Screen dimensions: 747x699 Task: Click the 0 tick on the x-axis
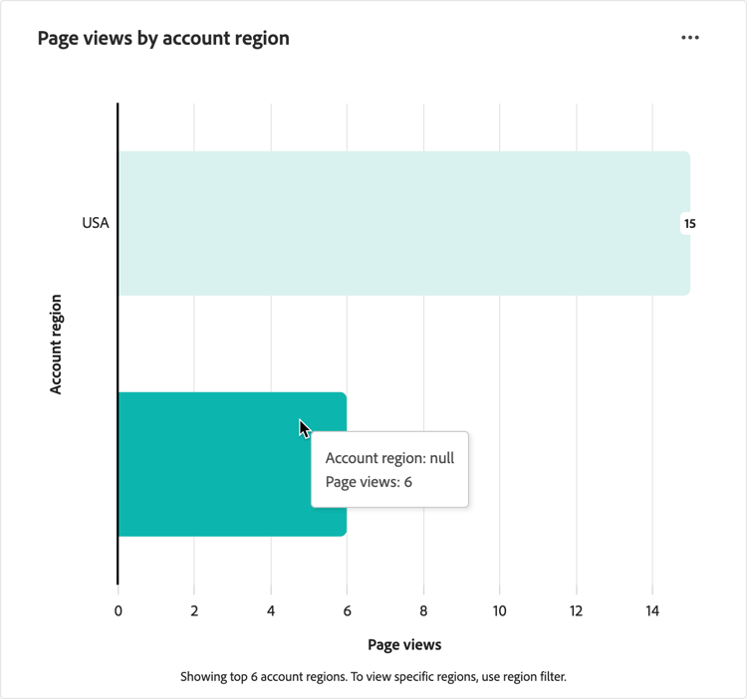pyautogui.click(x=119, y=610)
